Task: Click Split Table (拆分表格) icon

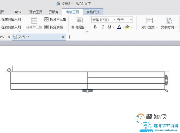Action: tap(47, 27)
